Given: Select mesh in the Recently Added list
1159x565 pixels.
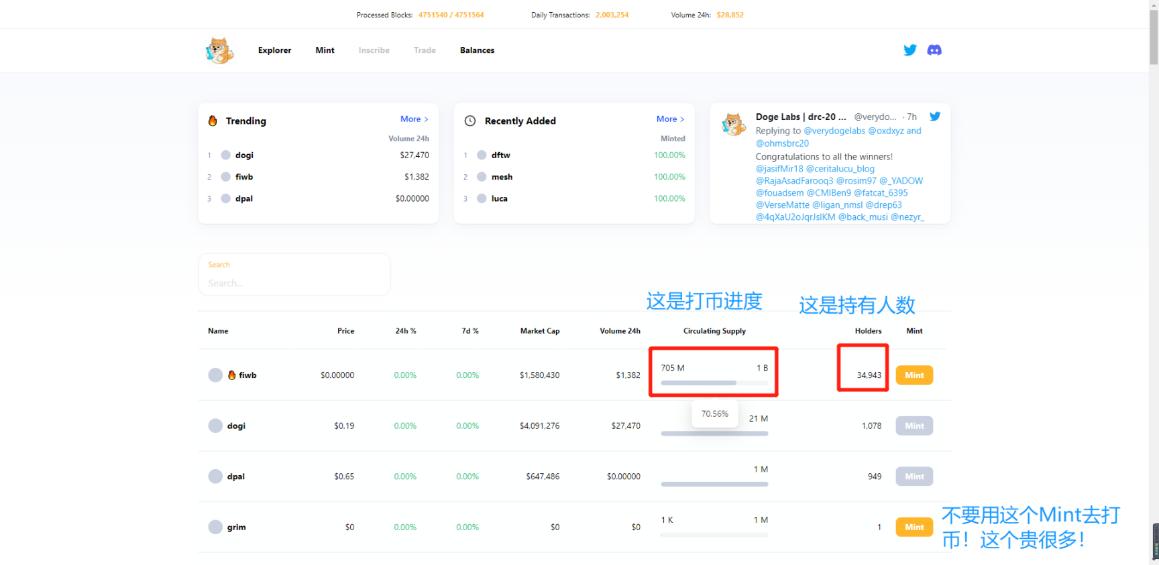Looking at the screenshot, I should (502, 177).
